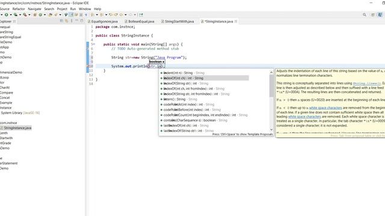Select the com.instnce package in explorer
Viewport: 385px width, 216px height.
click(x=8, y=122)
